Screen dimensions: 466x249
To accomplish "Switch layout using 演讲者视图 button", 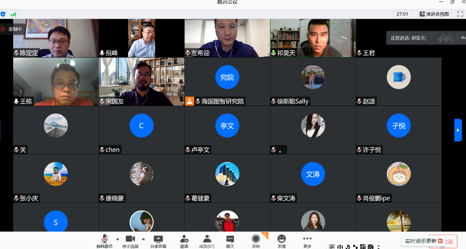I will [434, 14].
